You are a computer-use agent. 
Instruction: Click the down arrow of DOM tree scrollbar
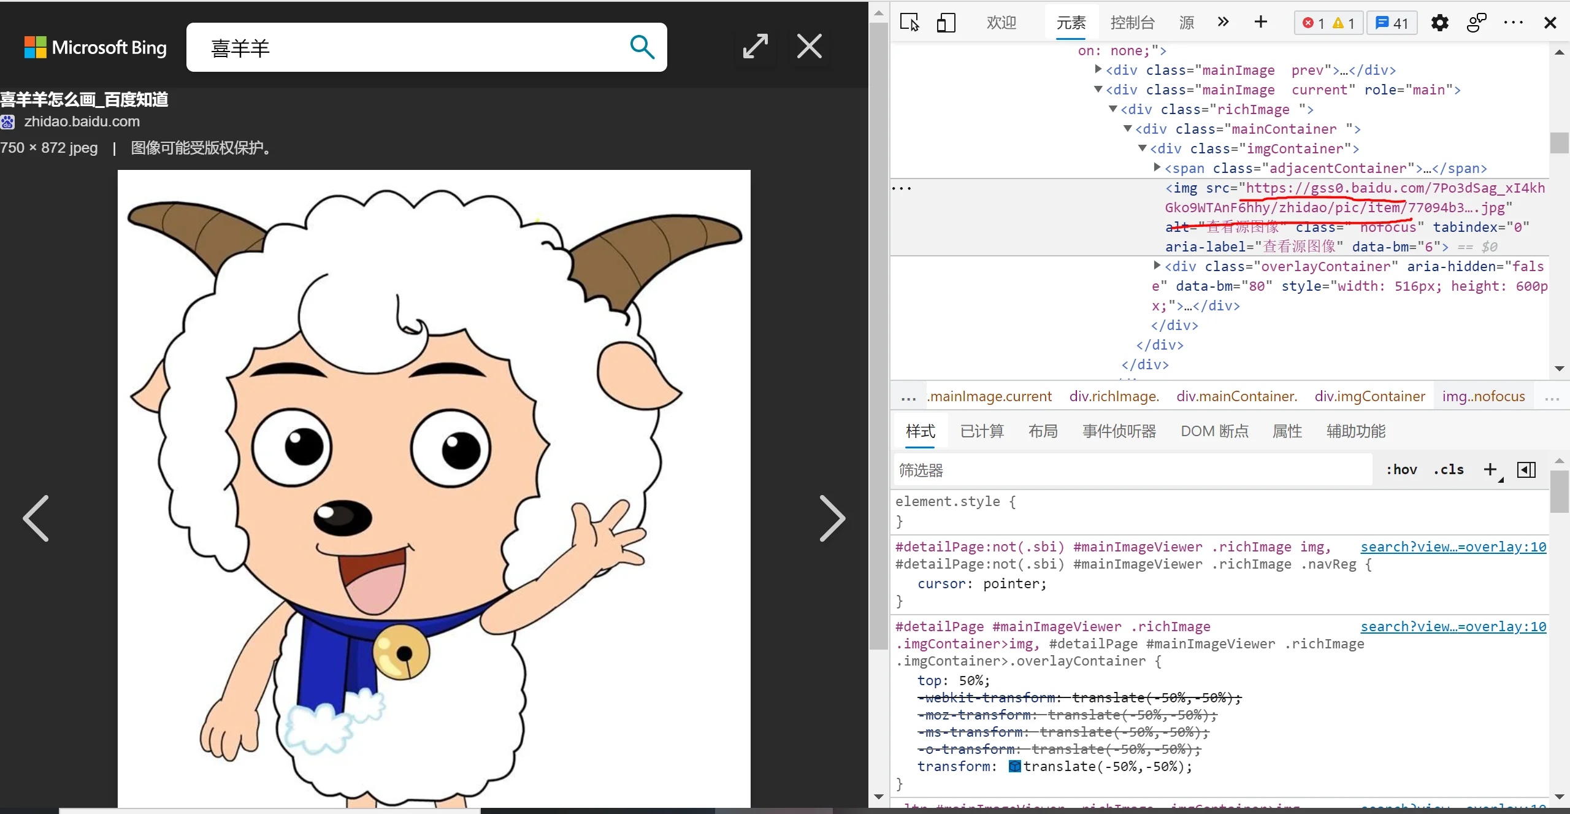tap(1559, 368)
